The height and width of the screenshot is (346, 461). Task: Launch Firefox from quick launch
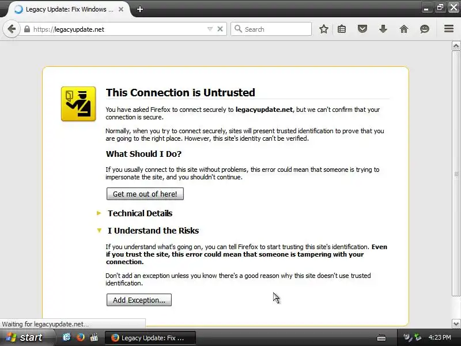coord(80,337)
